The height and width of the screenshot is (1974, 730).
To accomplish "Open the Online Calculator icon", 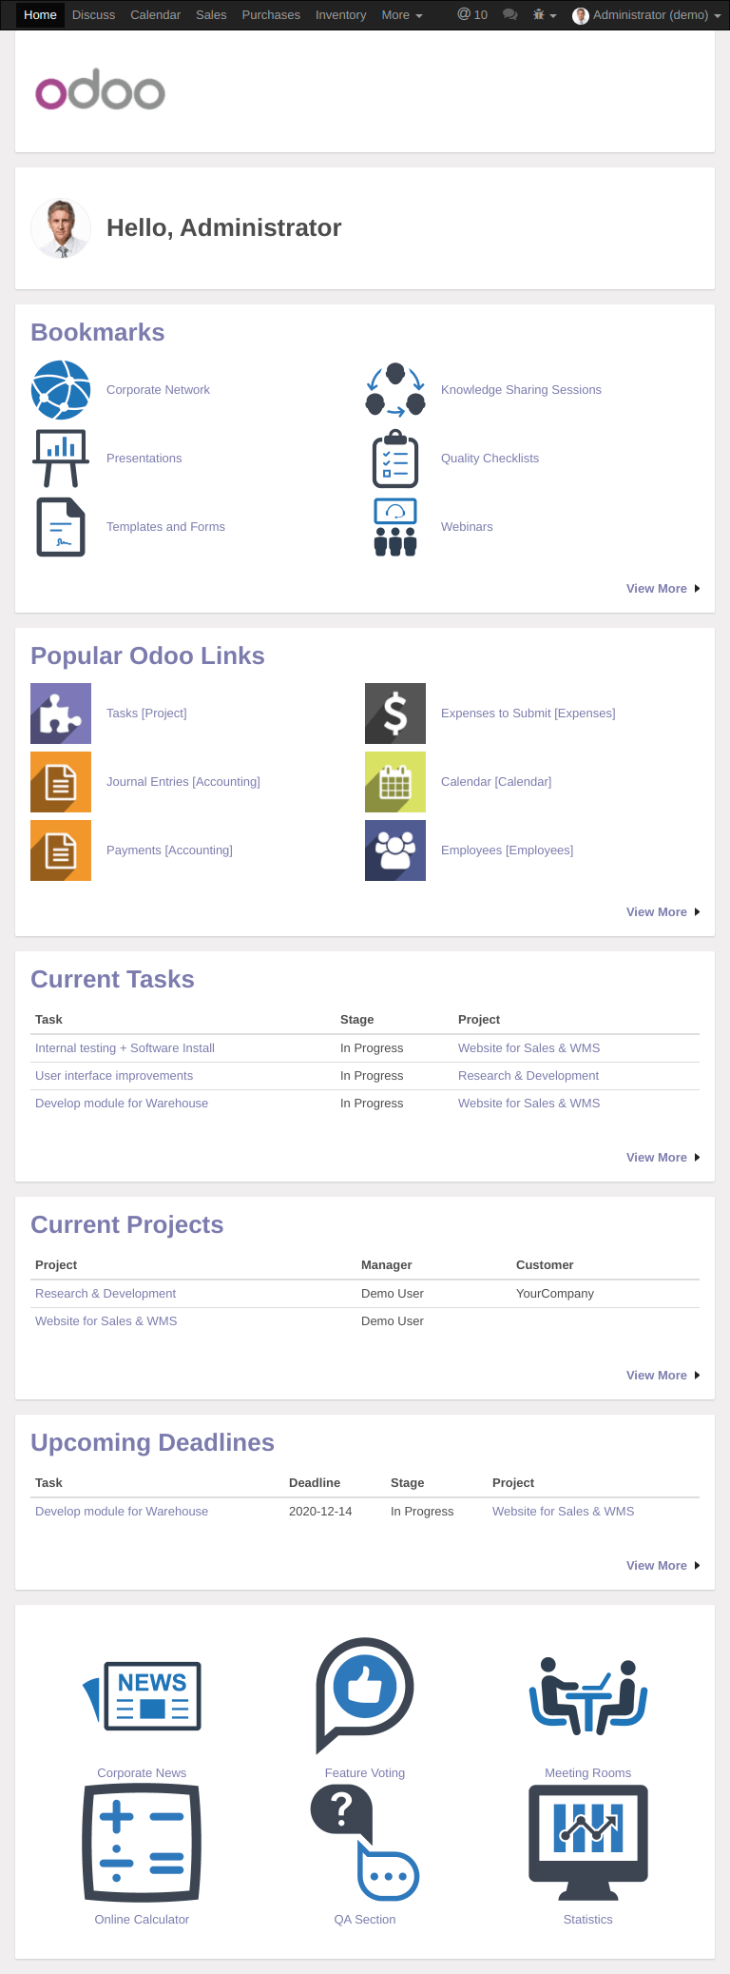I will [x=142, y=1843].
